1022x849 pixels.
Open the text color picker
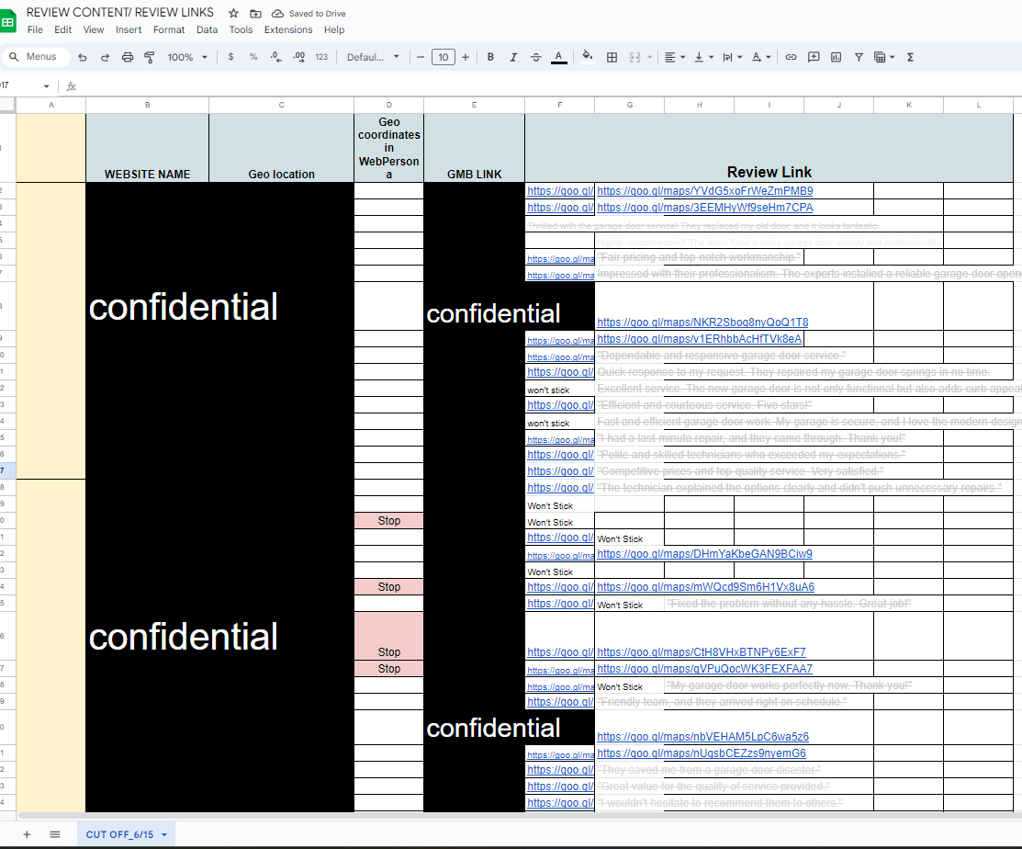tap(558, 57)
